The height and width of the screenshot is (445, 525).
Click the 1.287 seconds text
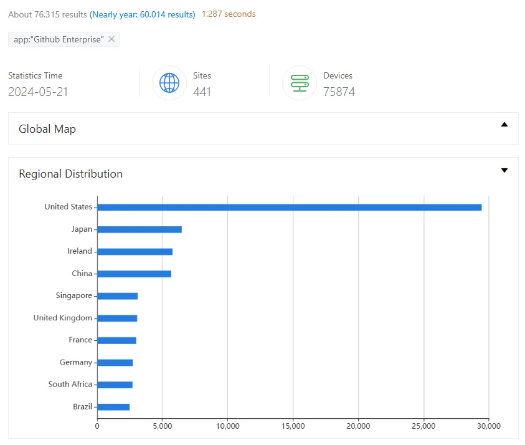[x=229, y=14]
